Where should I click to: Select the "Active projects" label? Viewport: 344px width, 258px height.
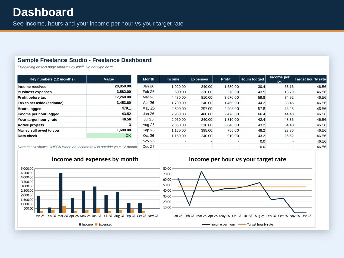[x=31, y=125]
